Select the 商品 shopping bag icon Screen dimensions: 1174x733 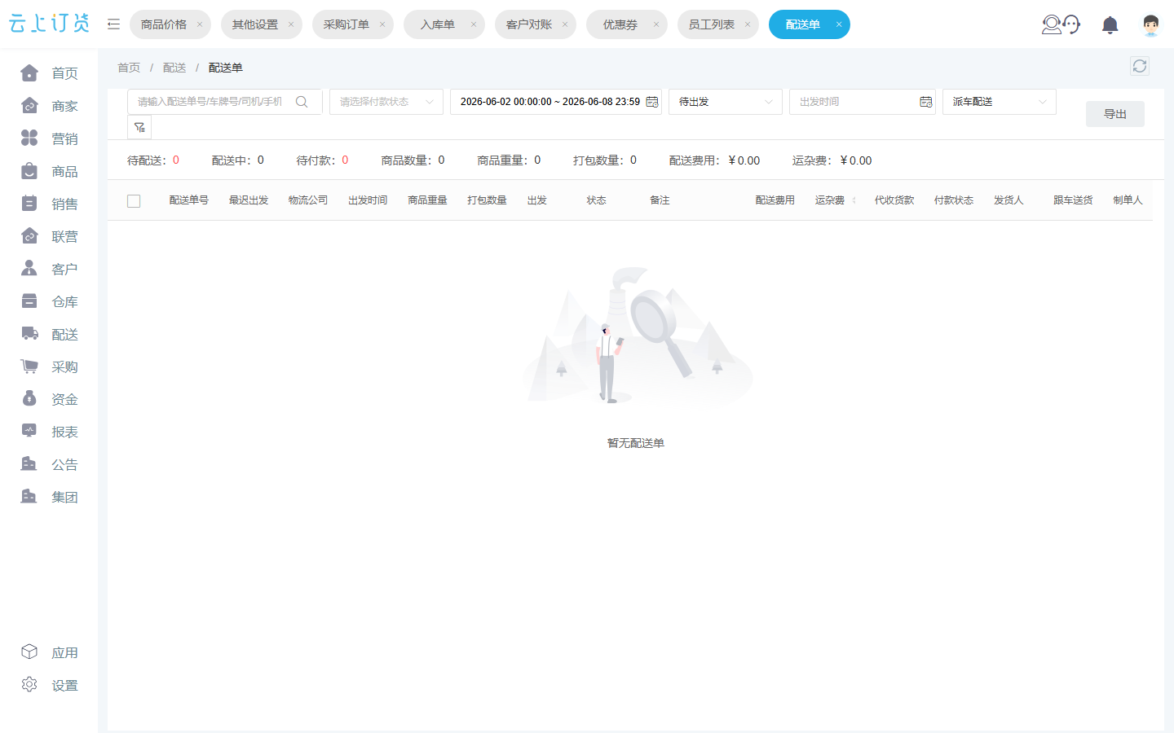tap(29, 171)
